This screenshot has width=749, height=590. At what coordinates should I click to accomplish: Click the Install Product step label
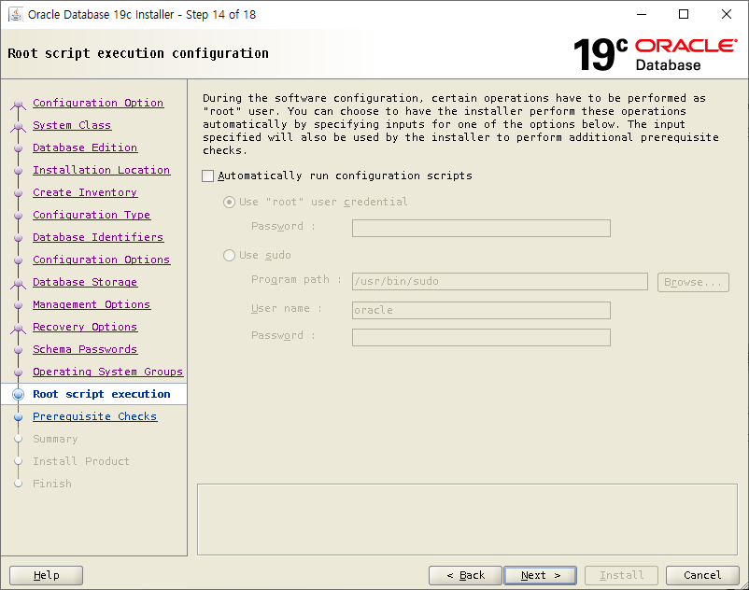[81, 461]
